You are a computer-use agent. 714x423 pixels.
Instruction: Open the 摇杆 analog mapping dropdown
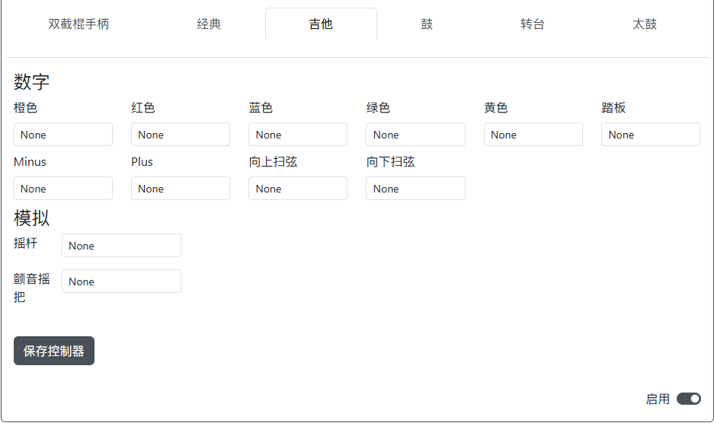tap(122, 246)
